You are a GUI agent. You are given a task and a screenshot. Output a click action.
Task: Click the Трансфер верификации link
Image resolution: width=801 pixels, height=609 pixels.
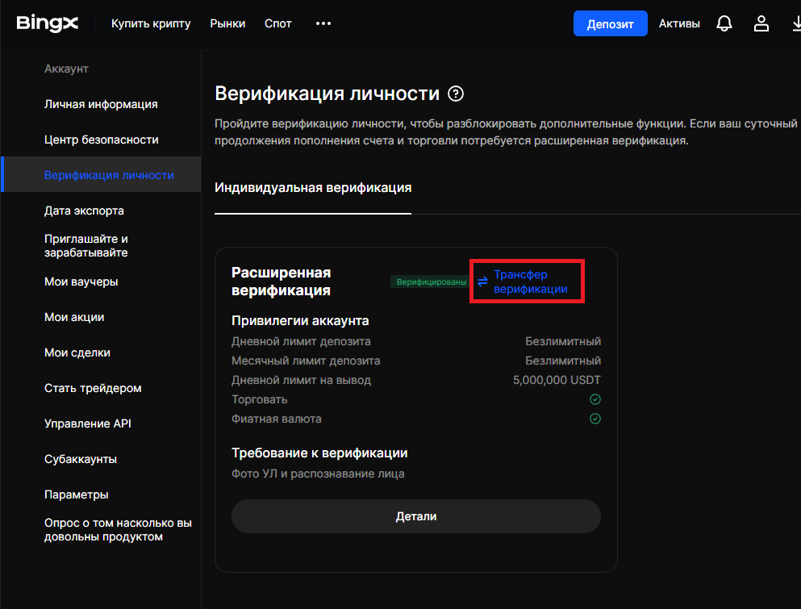pyautogui.click(x=530, y=282)
